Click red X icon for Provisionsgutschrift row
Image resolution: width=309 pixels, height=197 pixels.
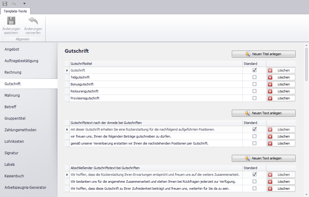tap(270, 98)
